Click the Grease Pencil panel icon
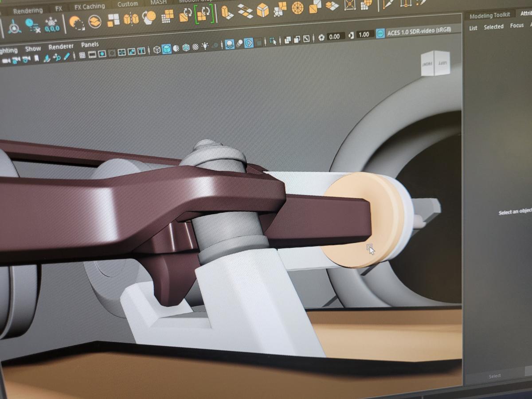Viewport: 532px width, 399px height. tap(66, 56)
